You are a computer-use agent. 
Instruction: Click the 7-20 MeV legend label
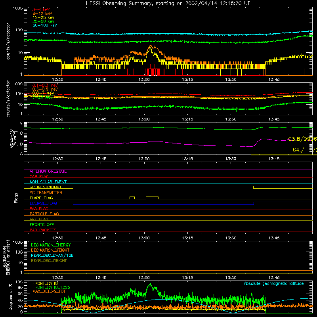point(43,97)
